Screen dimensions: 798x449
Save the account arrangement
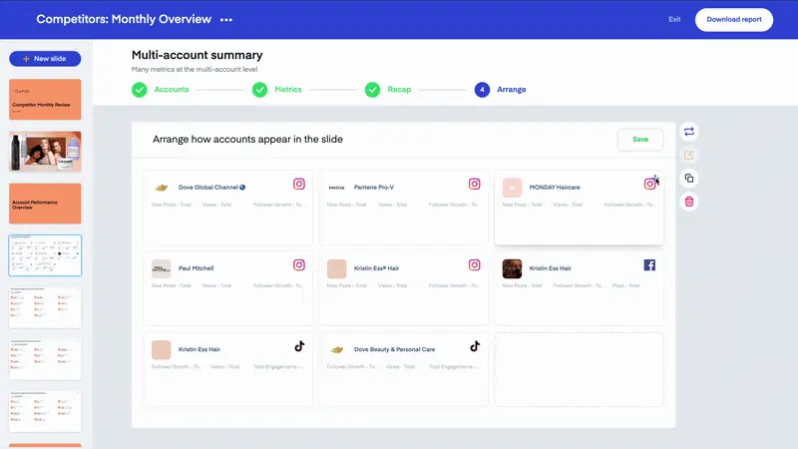[x=640, y=139]
